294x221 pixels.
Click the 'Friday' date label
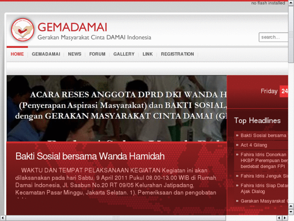tap(269, 91)
